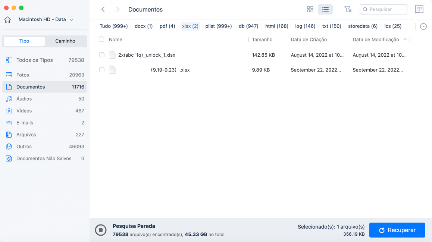Click the September 22, 2022 creation date cell
Image resolution: width=432 pixels, height=242 pixels.
point(316,70)
